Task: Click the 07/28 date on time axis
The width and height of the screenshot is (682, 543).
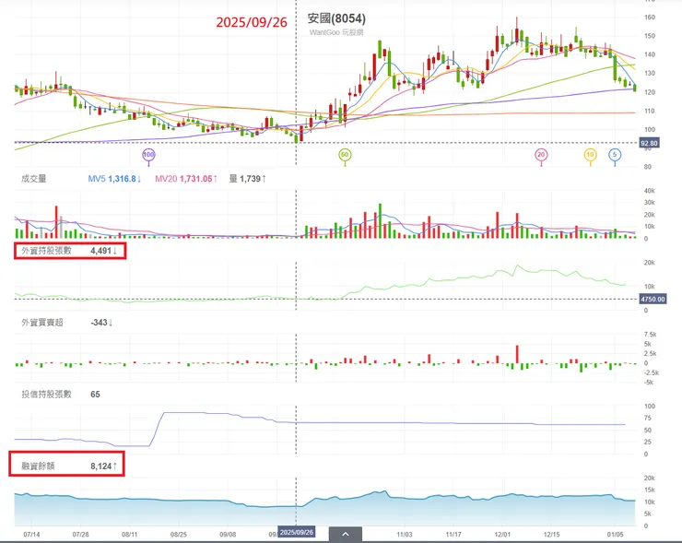Action: (x=80, y=535)
